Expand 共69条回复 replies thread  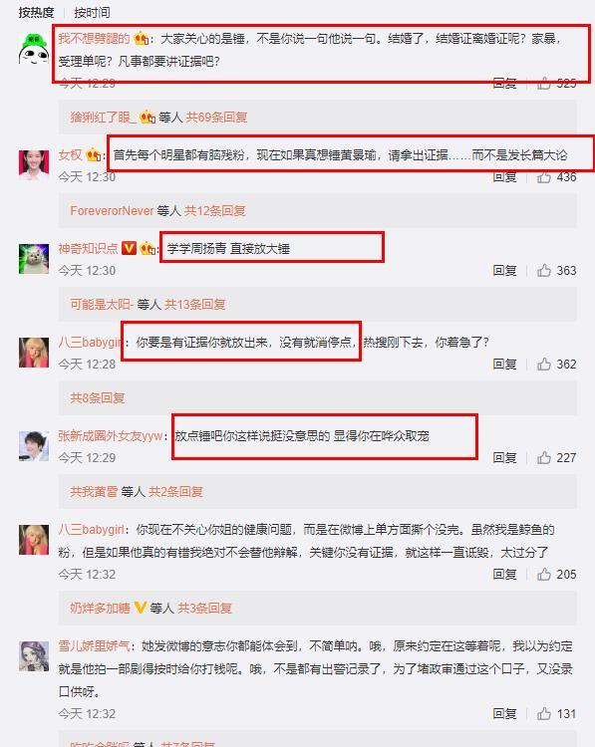click(216, 117)
